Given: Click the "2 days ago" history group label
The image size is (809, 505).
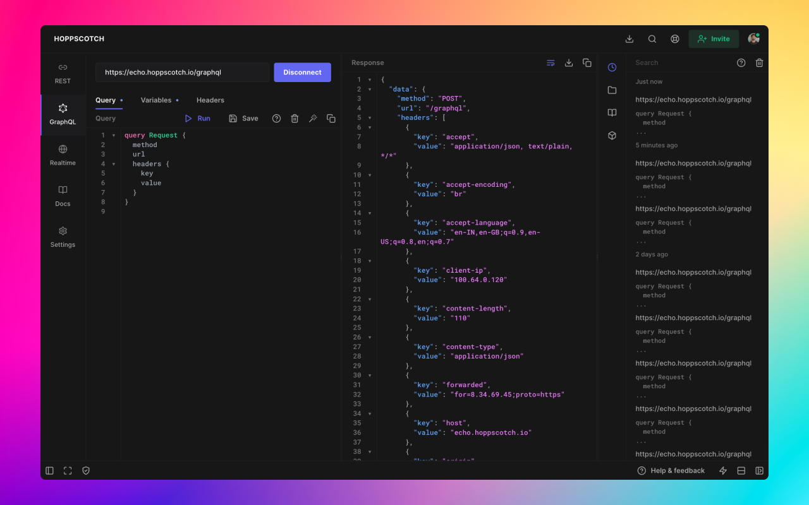Looking at the screenshot, I should pos(652,254).
